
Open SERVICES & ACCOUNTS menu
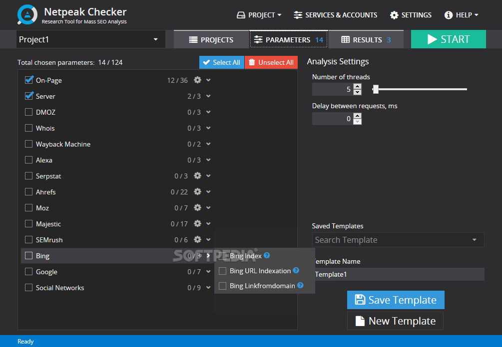click(336, 15)
